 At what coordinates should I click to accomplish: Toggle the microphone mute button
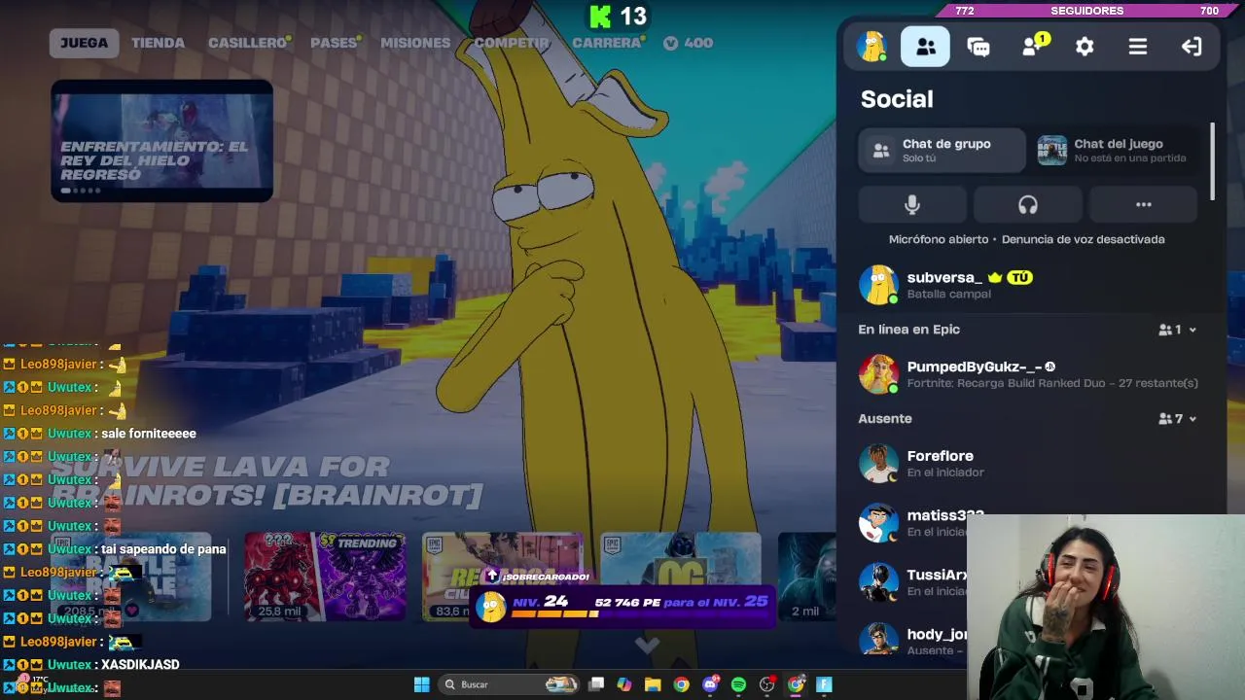(x=912, y=205)
